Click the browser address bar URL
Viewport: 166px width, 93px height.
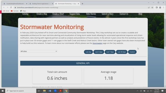38,7
